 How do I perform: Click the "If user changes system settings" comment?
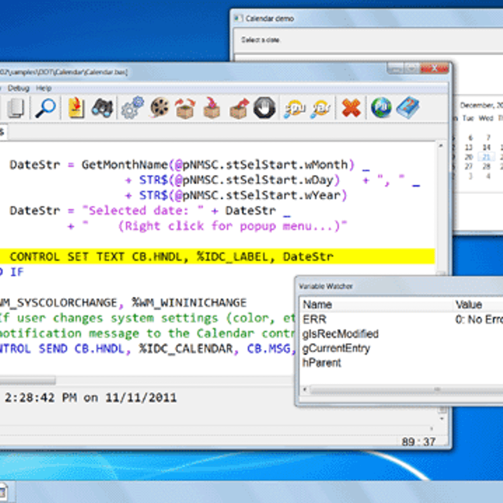pos(147,318)
